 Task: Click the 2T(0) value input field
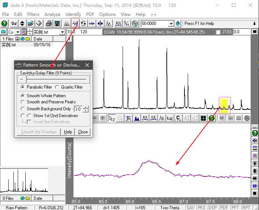click(x=242, y=32)
